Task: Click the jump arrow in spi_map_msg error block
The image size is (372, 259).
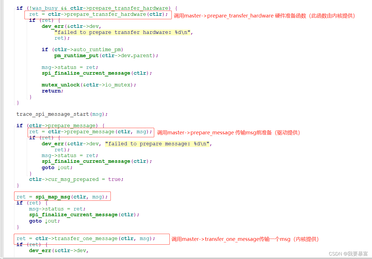Action: pos(47,221)
